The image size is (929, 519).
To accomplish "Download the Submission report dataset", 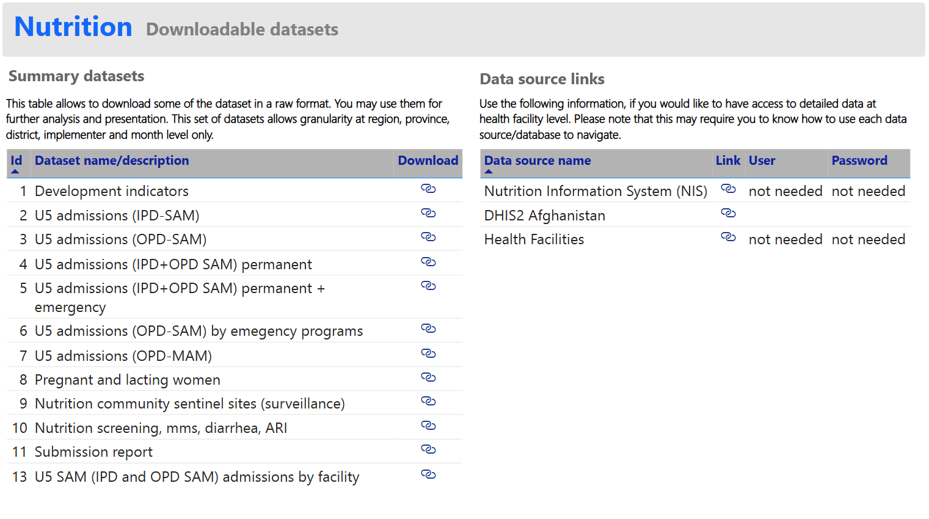I will (x=428, y=449).
